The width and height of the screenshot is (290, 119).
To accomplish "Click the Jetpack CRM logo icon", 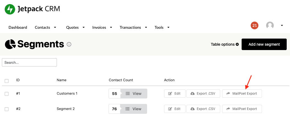I will (x=10, y=9).
